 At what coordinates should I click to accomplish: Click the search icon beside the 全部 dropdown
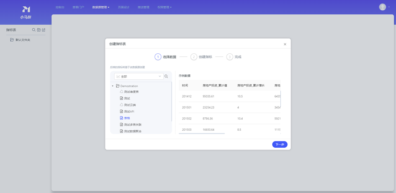click(166, 77)
